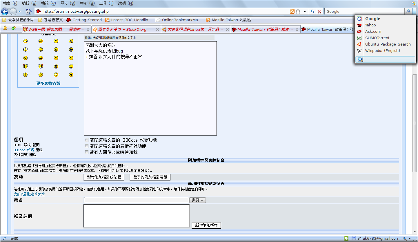Open the Home page icon
The height and width of the screenshot is (242, 418).
(29, 12)
